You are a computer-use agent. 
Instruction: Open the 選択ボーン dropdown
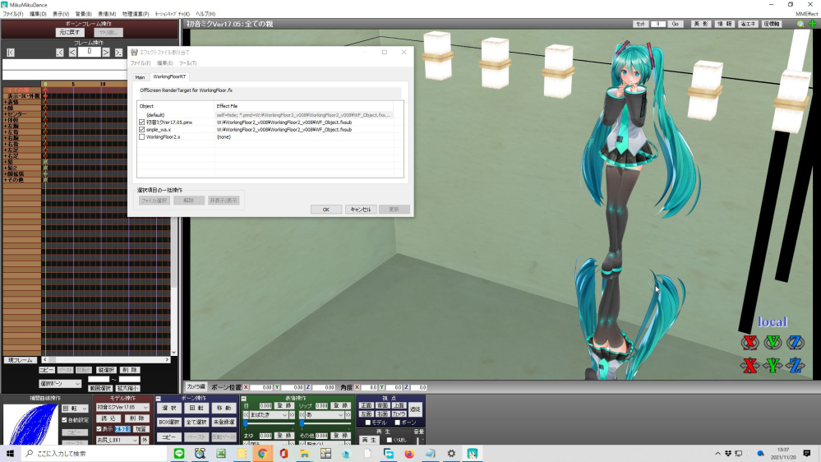click(x=60, y=384)
